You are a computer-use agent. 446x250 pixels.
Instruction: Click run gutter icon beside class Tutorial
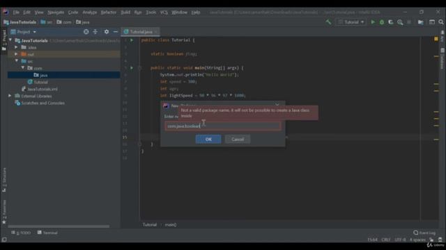point(132,40)
